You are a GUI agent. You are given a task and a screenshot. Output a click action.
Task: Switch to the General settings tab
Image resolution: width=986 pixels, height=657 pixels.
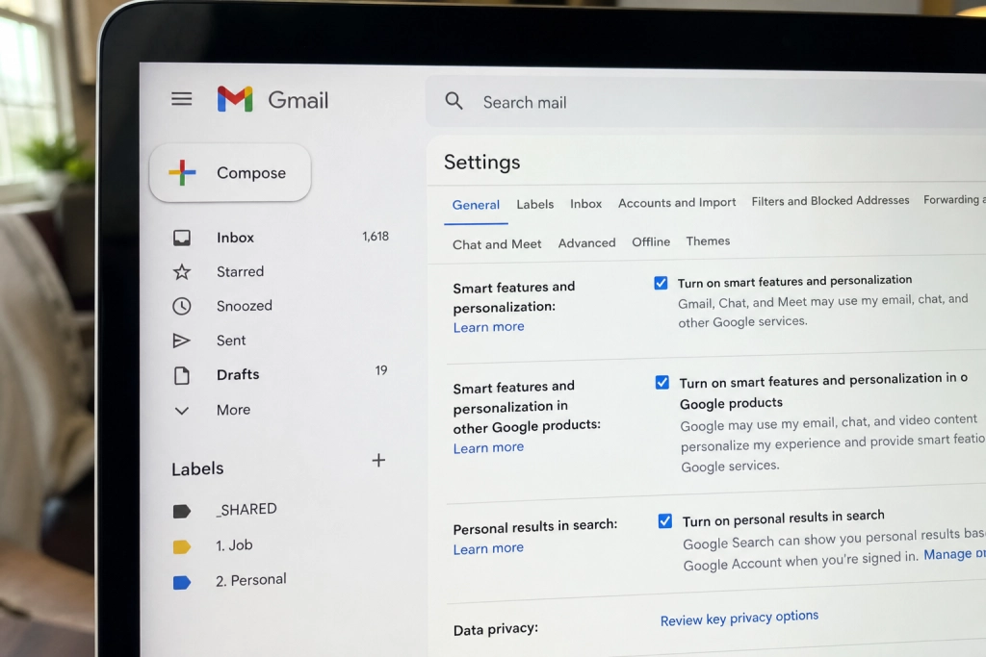[476, 205]
